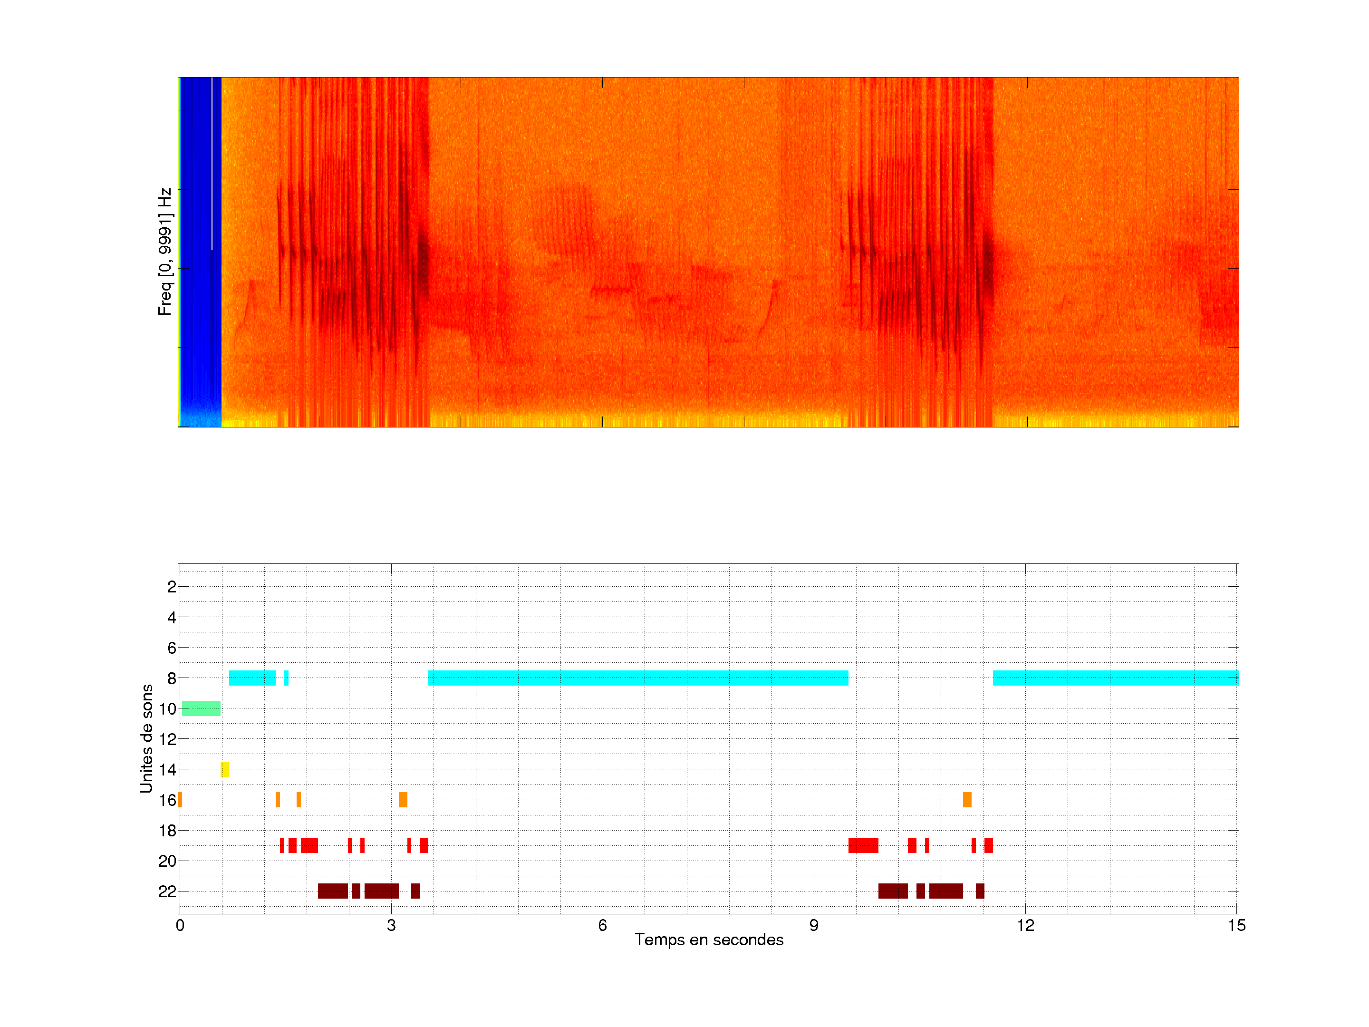Viewport: 1369px width, 1027px height.
Task: Click the yellow marker at unit 14
Action: (225, 769)
